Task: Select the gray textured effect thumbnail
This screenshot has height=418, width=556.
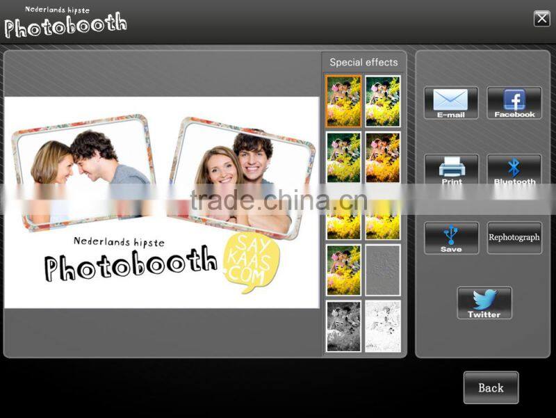Action: pyautogui.click(x=383, y=271)
